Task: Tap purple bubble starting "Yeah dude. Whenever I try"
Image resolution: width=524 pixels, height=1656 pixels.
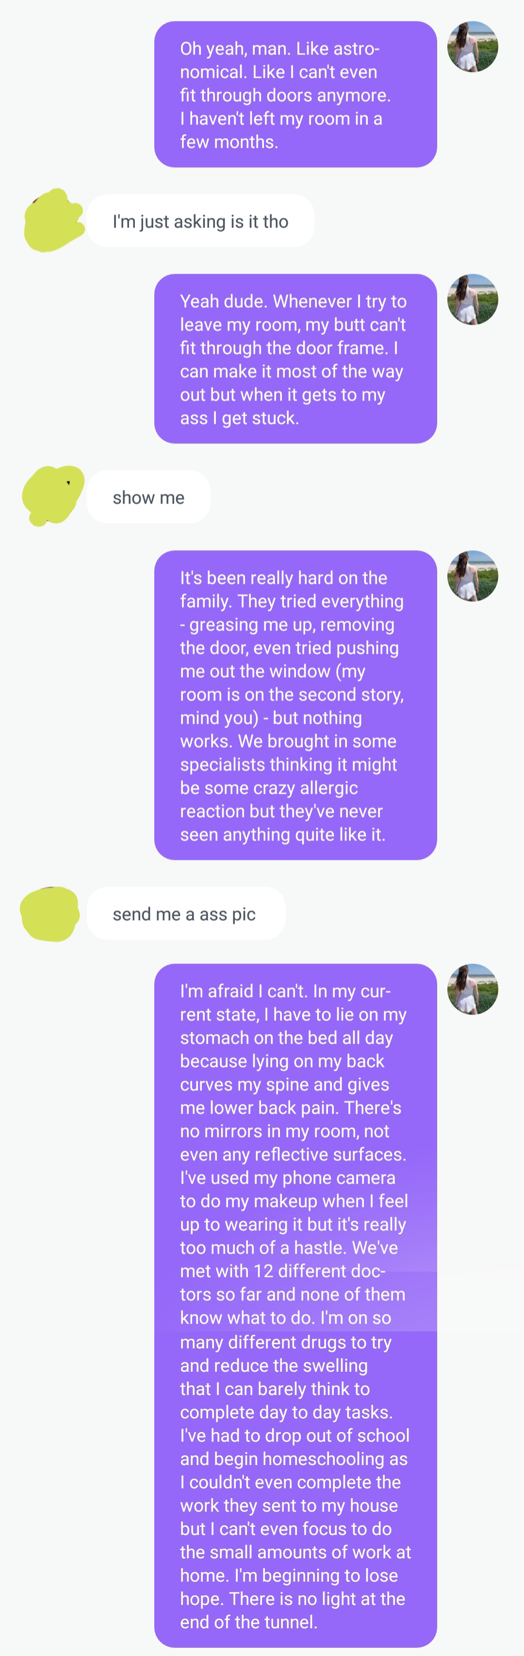Action: [x=295, y=359]
